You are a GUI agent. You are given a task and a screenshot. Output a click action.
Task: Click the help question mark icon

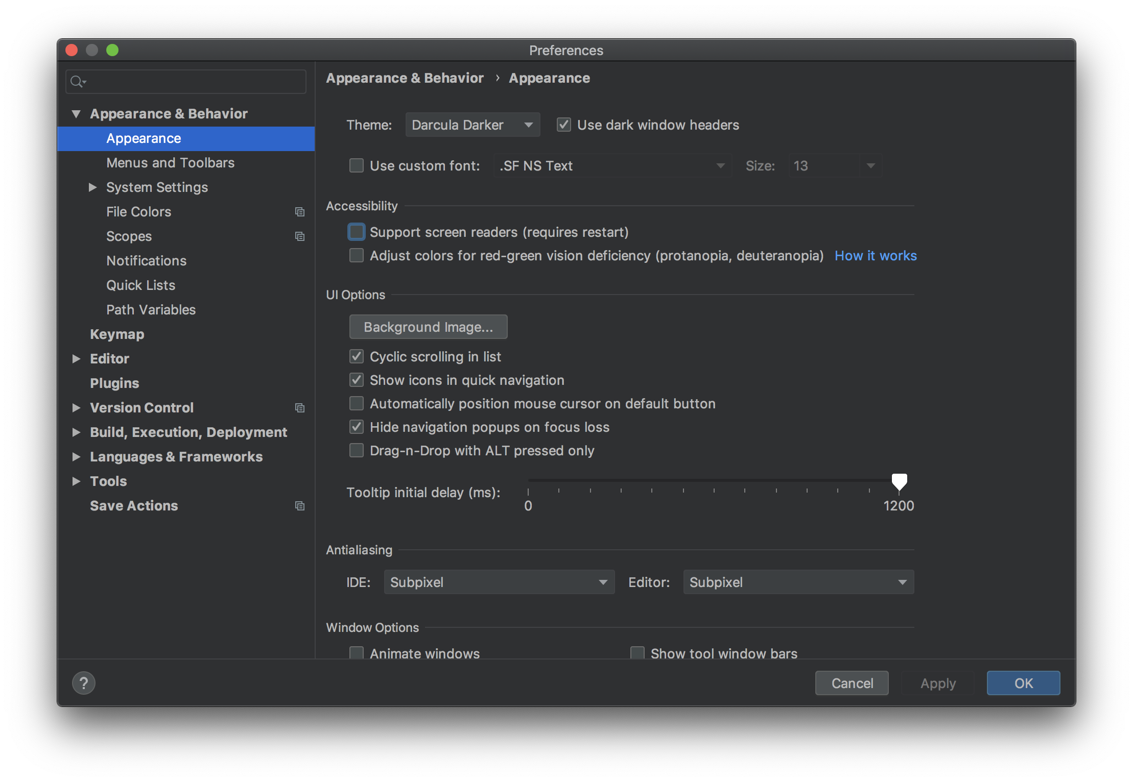(x=84, y=683)
